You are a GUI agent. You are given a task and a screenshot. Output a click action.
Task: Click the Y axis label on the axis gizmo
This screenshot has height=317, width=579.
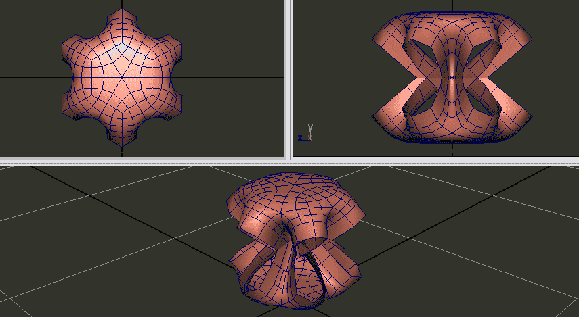click(x=310, y=127)
